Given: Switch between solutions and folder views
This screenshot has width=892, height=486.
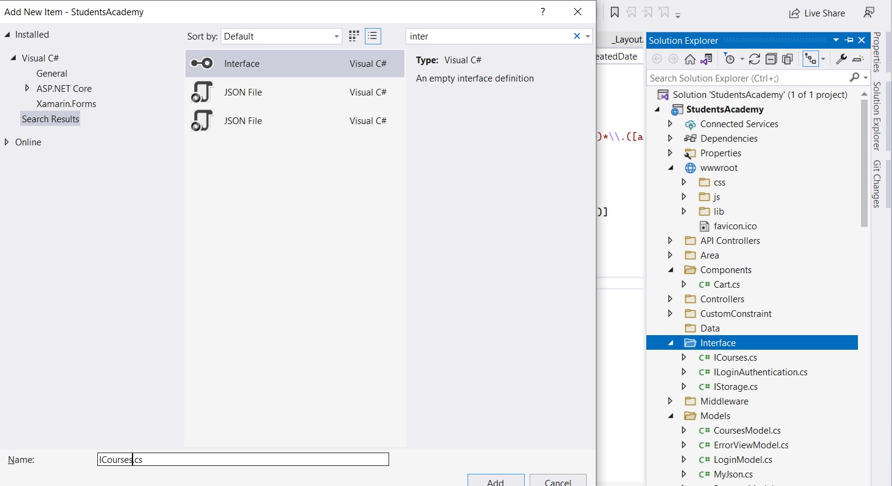Looking at the screenshot, I should click(706, 59).
